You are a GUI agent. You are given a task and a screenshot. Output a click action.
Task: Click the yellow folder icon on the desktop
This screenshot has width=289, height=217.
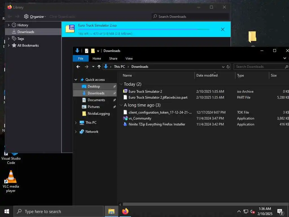click(252, 37)
